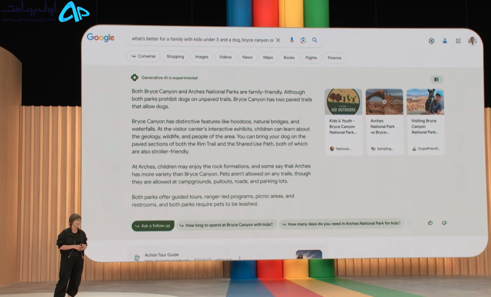Open the Google apps grid icon
The height and width of the screenshot is (297, 491).
coord(458,41)
